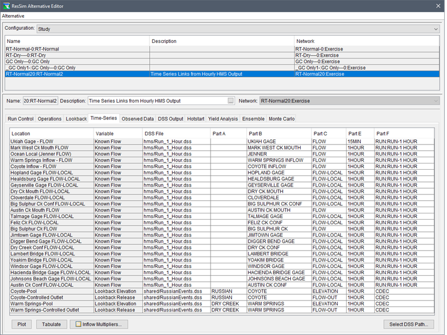Click the Name column header in alternatives table
The height and width of the screenshot is (335, 447).
[x=77, y=41]
